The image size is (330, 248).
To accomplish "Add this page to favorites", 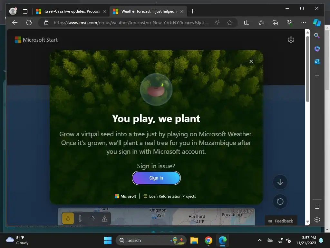I will [230, 23].
